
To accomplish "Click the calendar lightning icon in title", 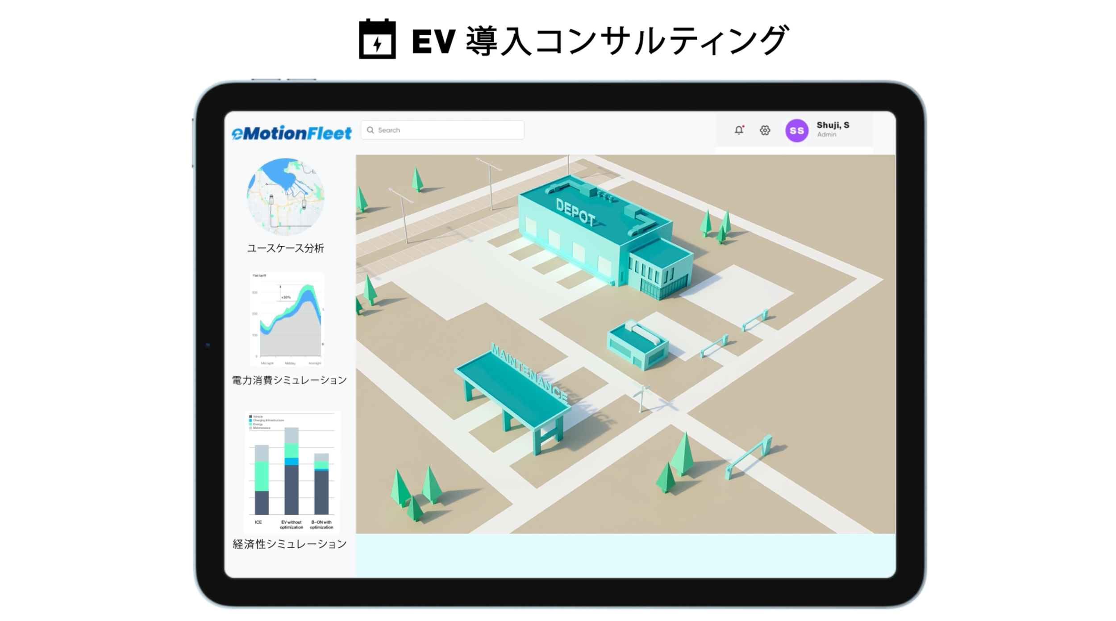I will [x=377, y=39].
